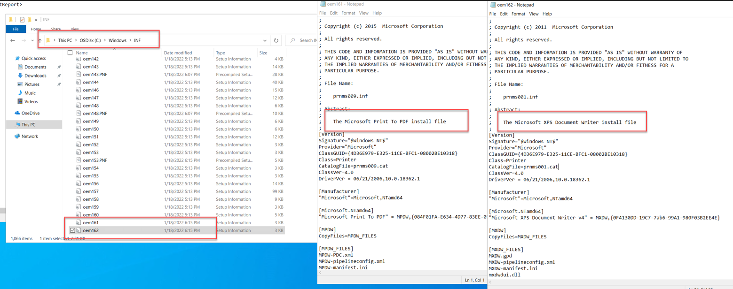Open Help menu in oem161 Notepad
The height and width of the screenshot is (289, 733).
[x=377, y=13]
